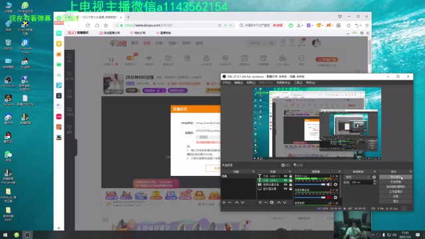Open Settings from OBS Controls panel
Image resolution: width=425 pixels, height=239 pixels.
[396, 197]
